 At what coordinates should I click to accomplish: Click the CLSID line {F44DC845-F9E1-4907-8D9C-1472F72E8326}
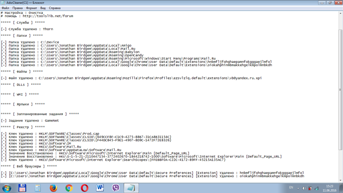(86, 140)
